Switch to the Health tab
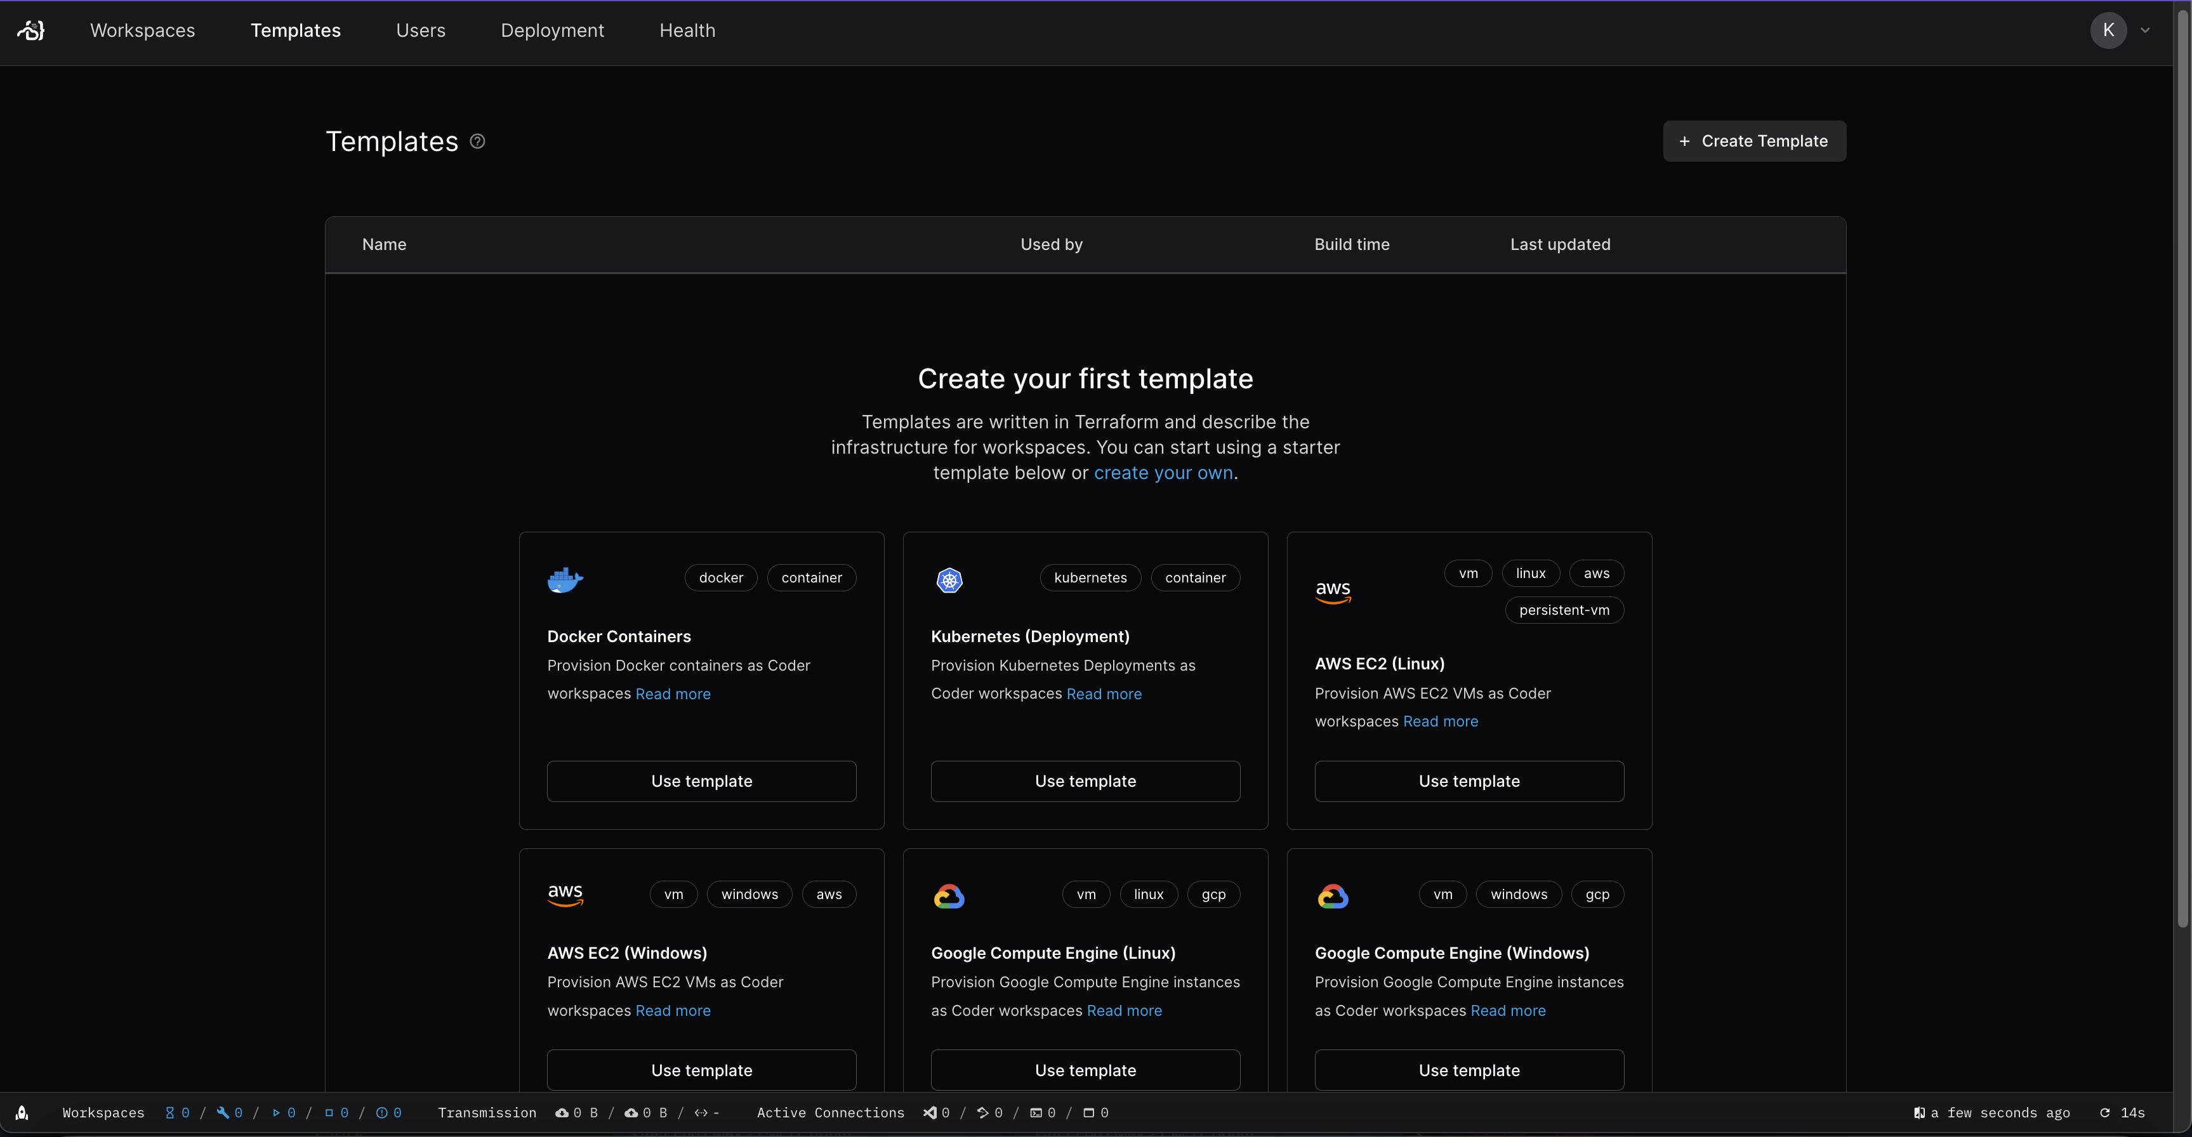2192x1137 pixels. (x=687, y=30)
